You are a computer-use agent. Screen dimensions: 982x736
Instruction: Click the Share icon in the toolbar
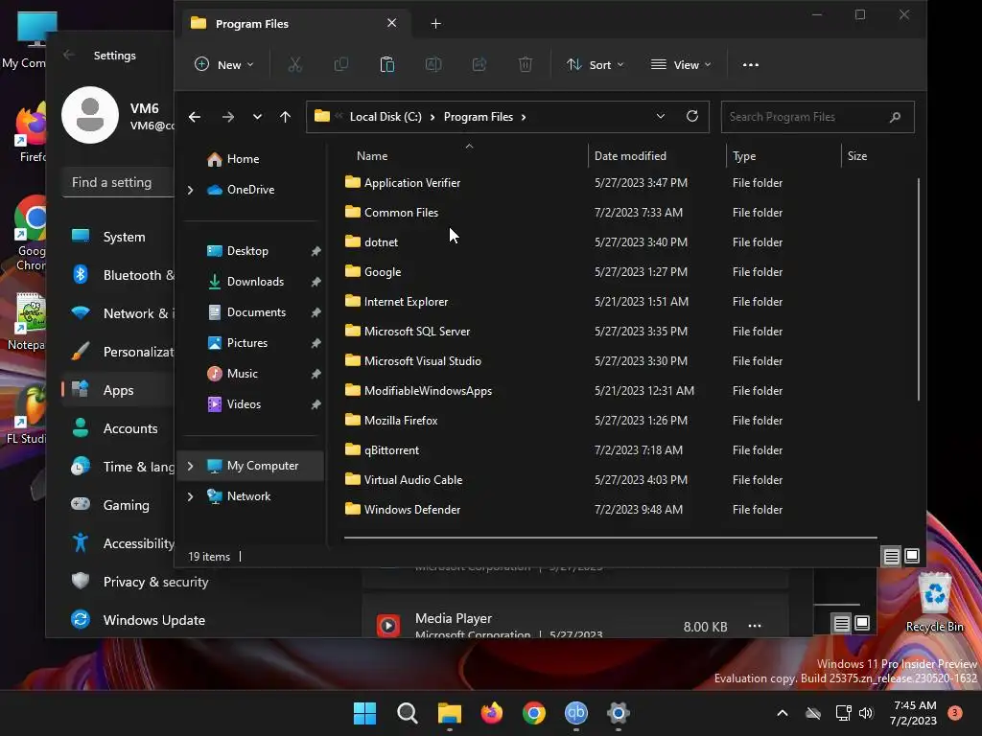[x=479, y=64]
